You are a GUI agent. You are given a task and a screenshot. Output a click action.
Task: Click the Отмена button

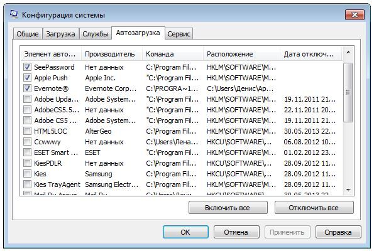(236, 232)
